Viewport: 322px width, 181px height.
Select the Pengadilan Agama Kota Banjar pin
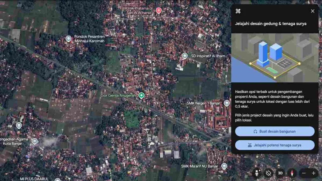(35, 141)
